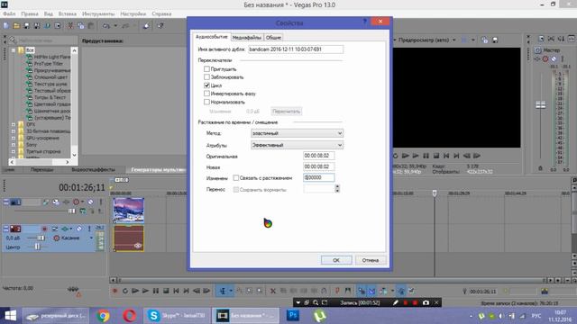Mute the audio track

[x=79, y=229]
